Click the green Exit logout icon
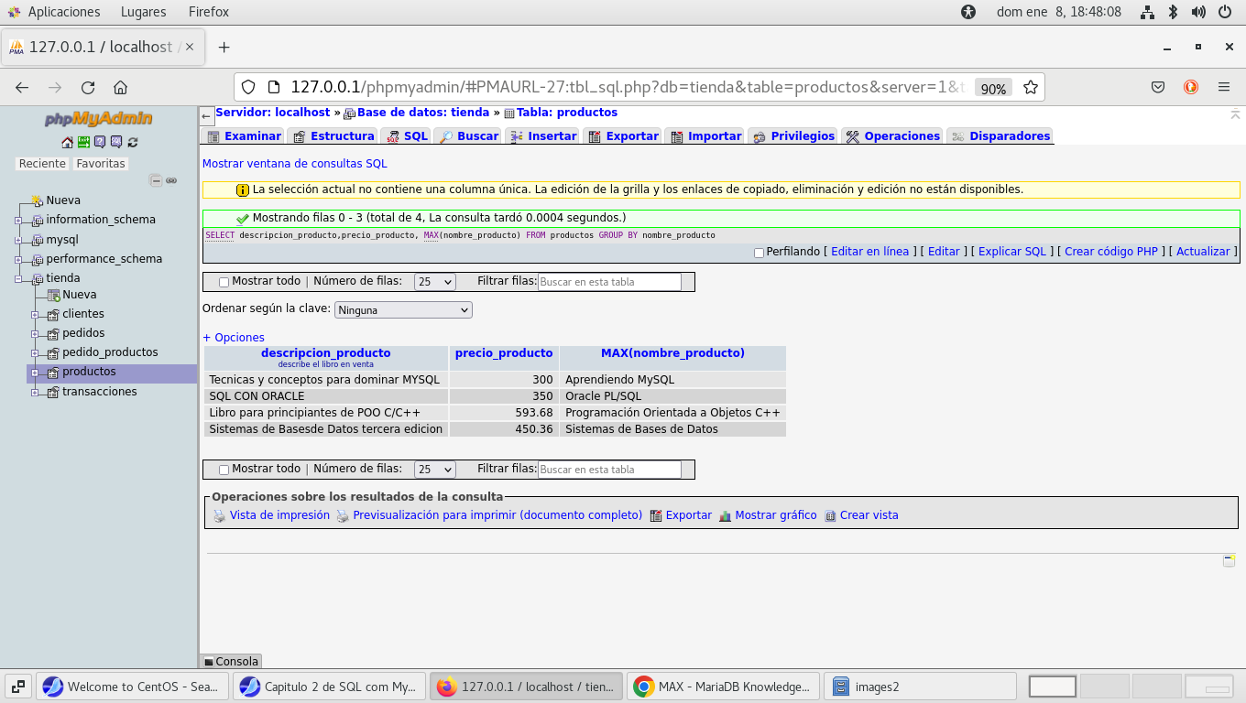 tap(83, 142)
